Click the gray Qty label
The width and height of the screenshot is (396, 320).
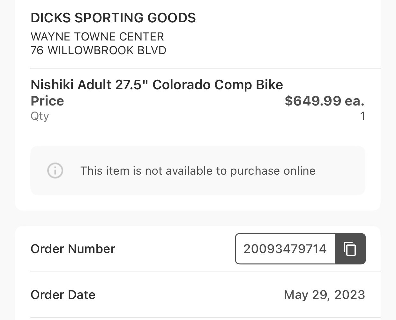coord(40,116)
